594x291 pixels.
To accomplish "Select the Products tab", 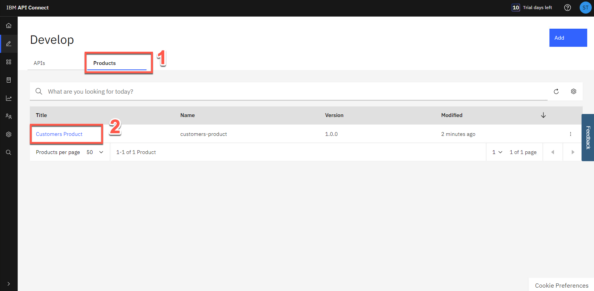I will tap(105, 63).
